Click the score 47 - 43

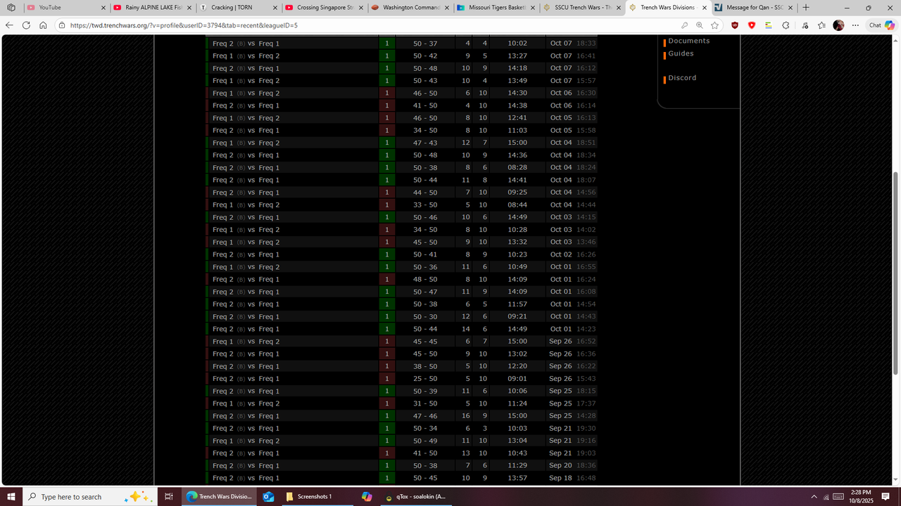point(425,143)
